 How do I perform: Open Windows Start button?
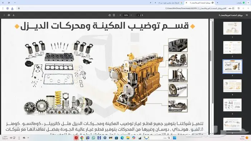tap(175, 138)
